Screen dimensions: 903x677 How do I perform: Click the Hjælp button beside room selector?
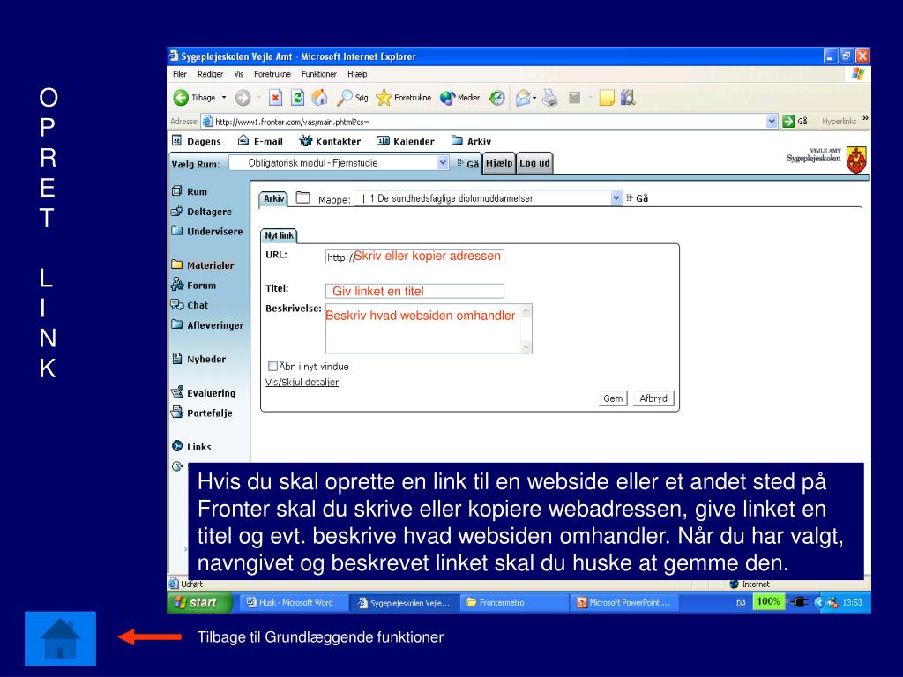[499, 163]
